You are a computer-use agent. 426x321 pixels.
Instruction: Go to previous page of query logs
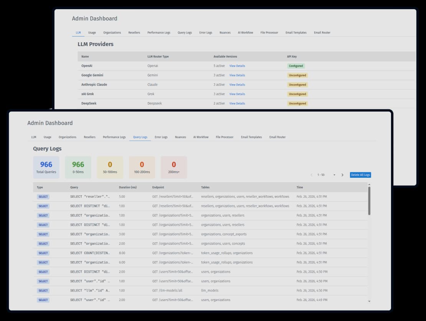click(311, 175)
